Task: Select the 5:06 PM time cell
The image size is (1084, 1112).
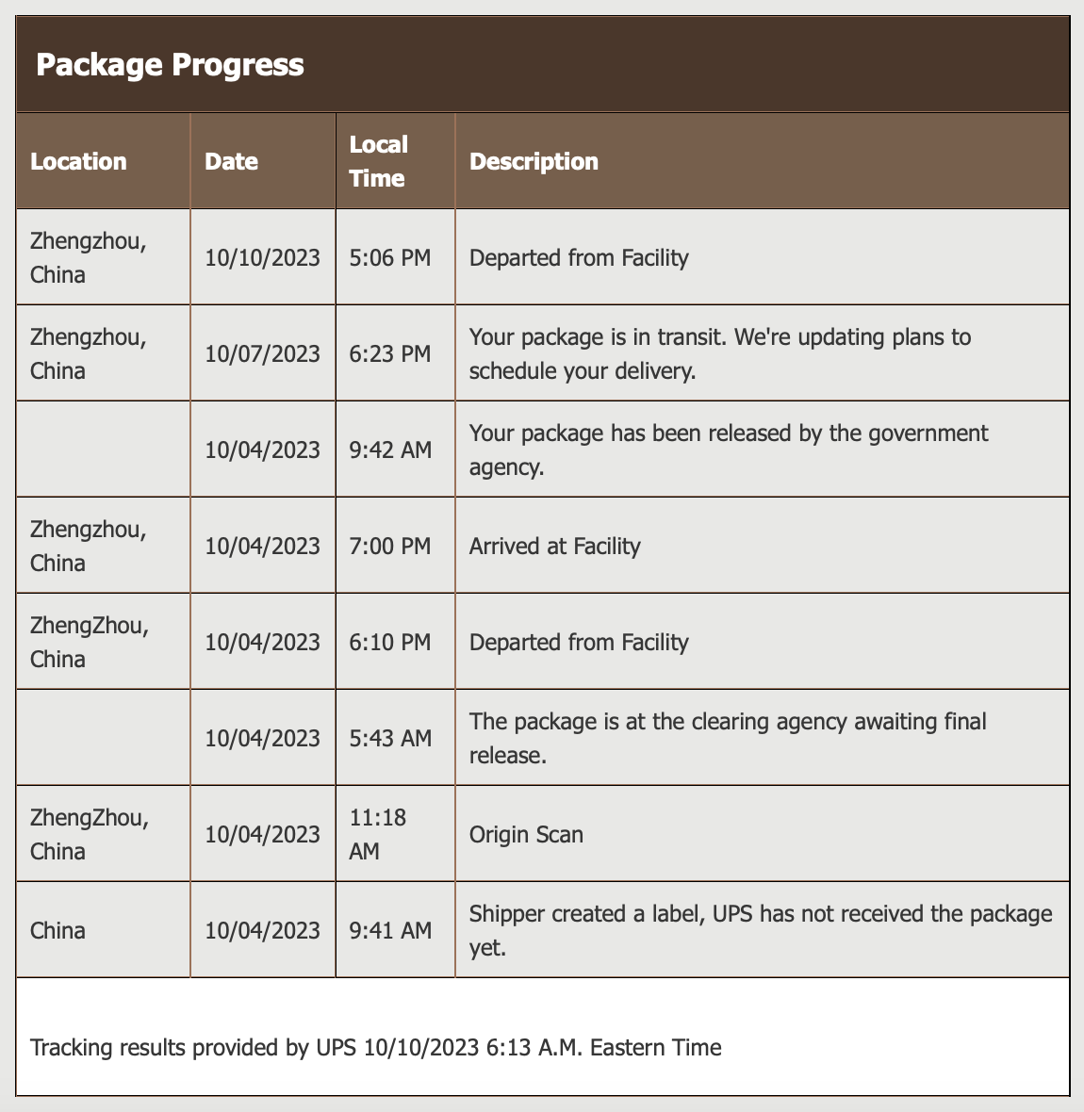Action: point(390,257)
